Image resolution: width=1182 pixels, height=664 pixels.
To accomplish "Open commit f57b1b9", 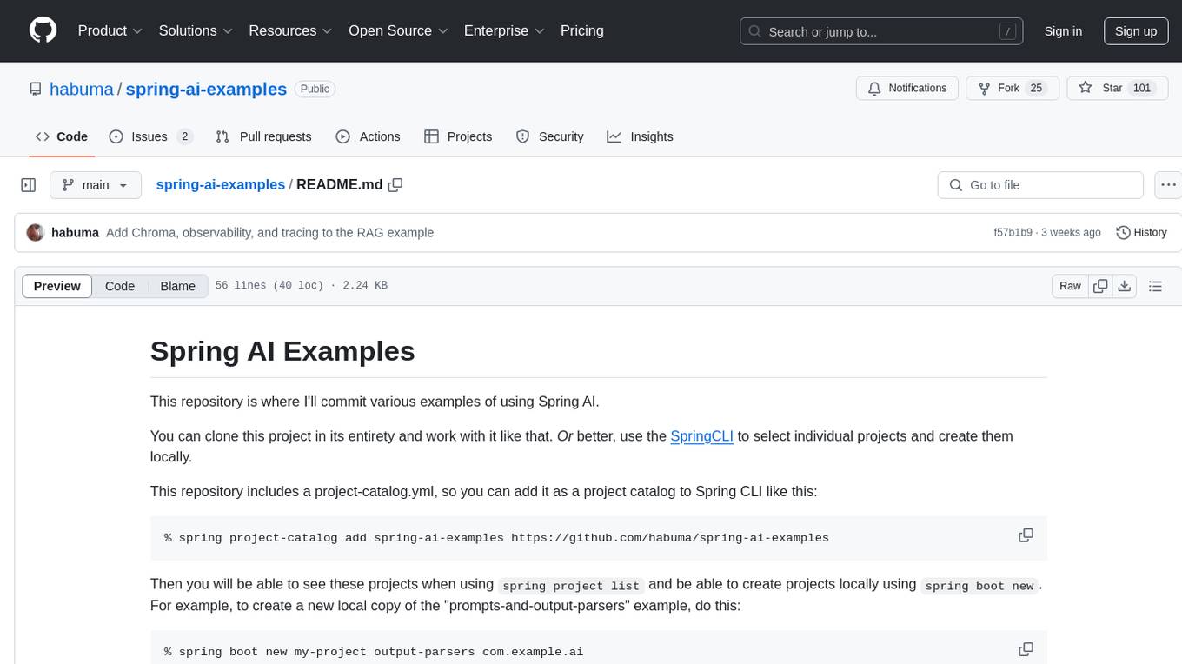I will coord(1013,233).
